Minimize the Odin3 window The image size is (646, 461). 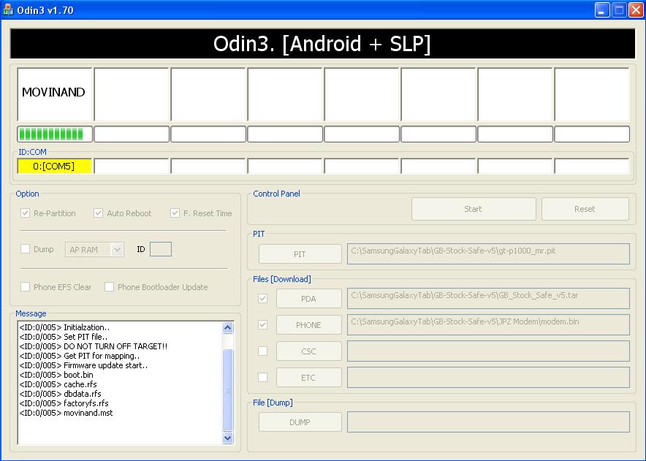pos(602,10)
